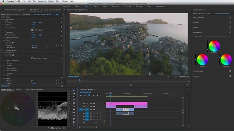The image size is (234, 131).
Task: Toggle Linked Selection in timeline
Action: coord(89,95)
